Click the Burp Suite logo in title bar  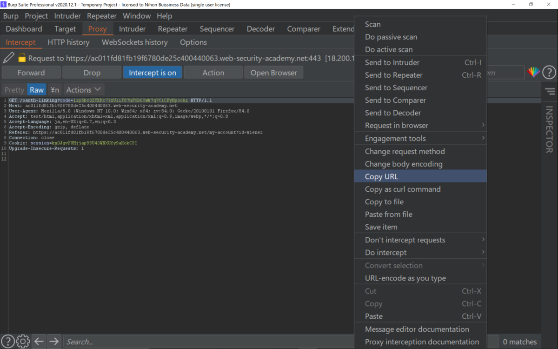coord(4,4)
